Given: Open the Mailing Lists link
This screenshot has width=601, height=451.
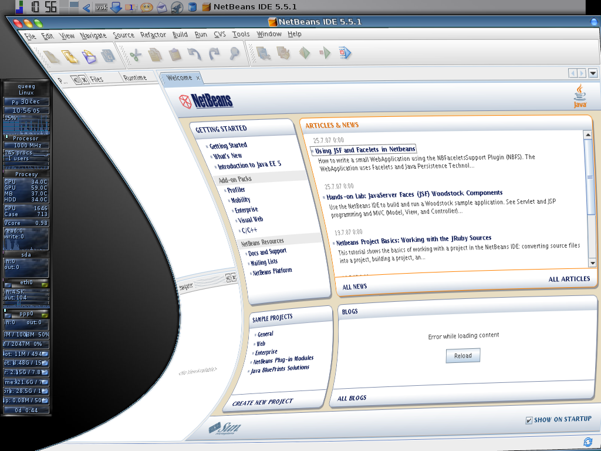Looking at the screenshot, I should point(264,262).
